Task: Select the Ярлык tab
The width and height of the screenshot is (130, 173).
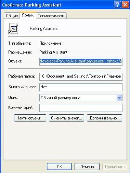Action: 28,15
